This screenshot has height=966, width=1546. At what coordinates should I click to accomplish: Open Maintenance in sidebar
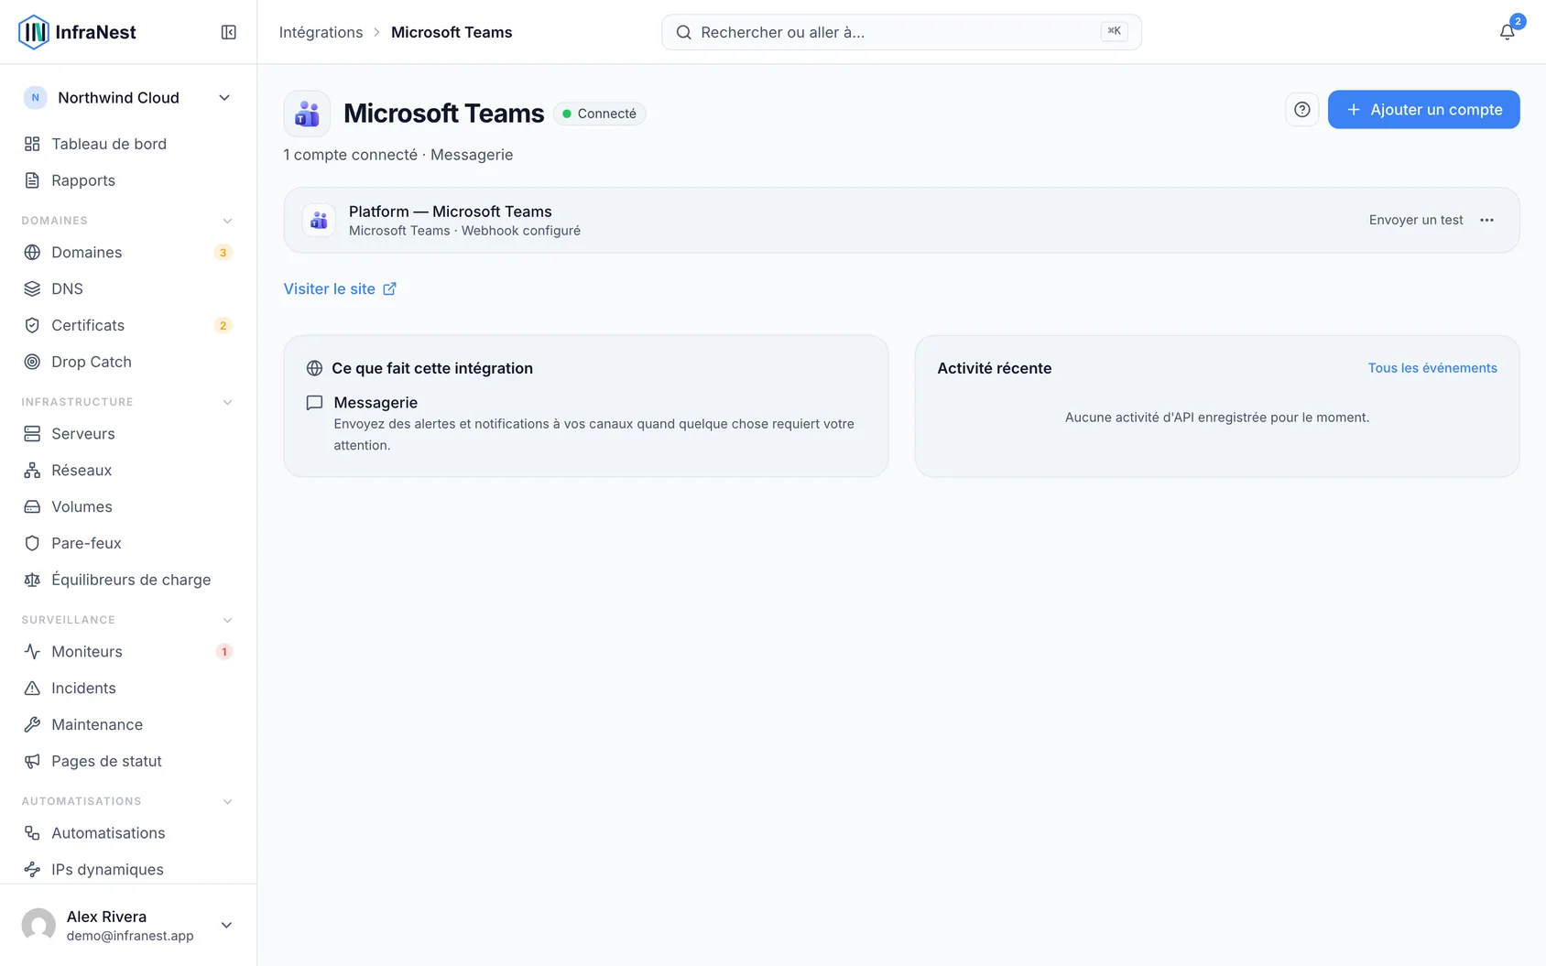(128, 724)
